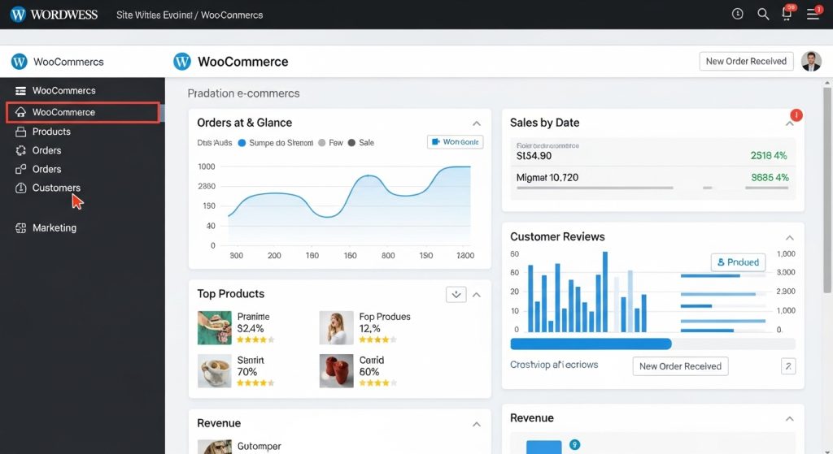The width and height of the screenshot is (833, 454).
Task: Open the Fop Produes product thumbnail
Action: coord(336,328)
